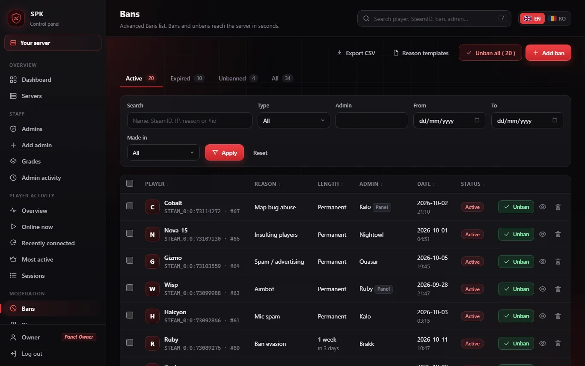Open Recently connected players
The image size is (585, 366).
coord(53,243)
